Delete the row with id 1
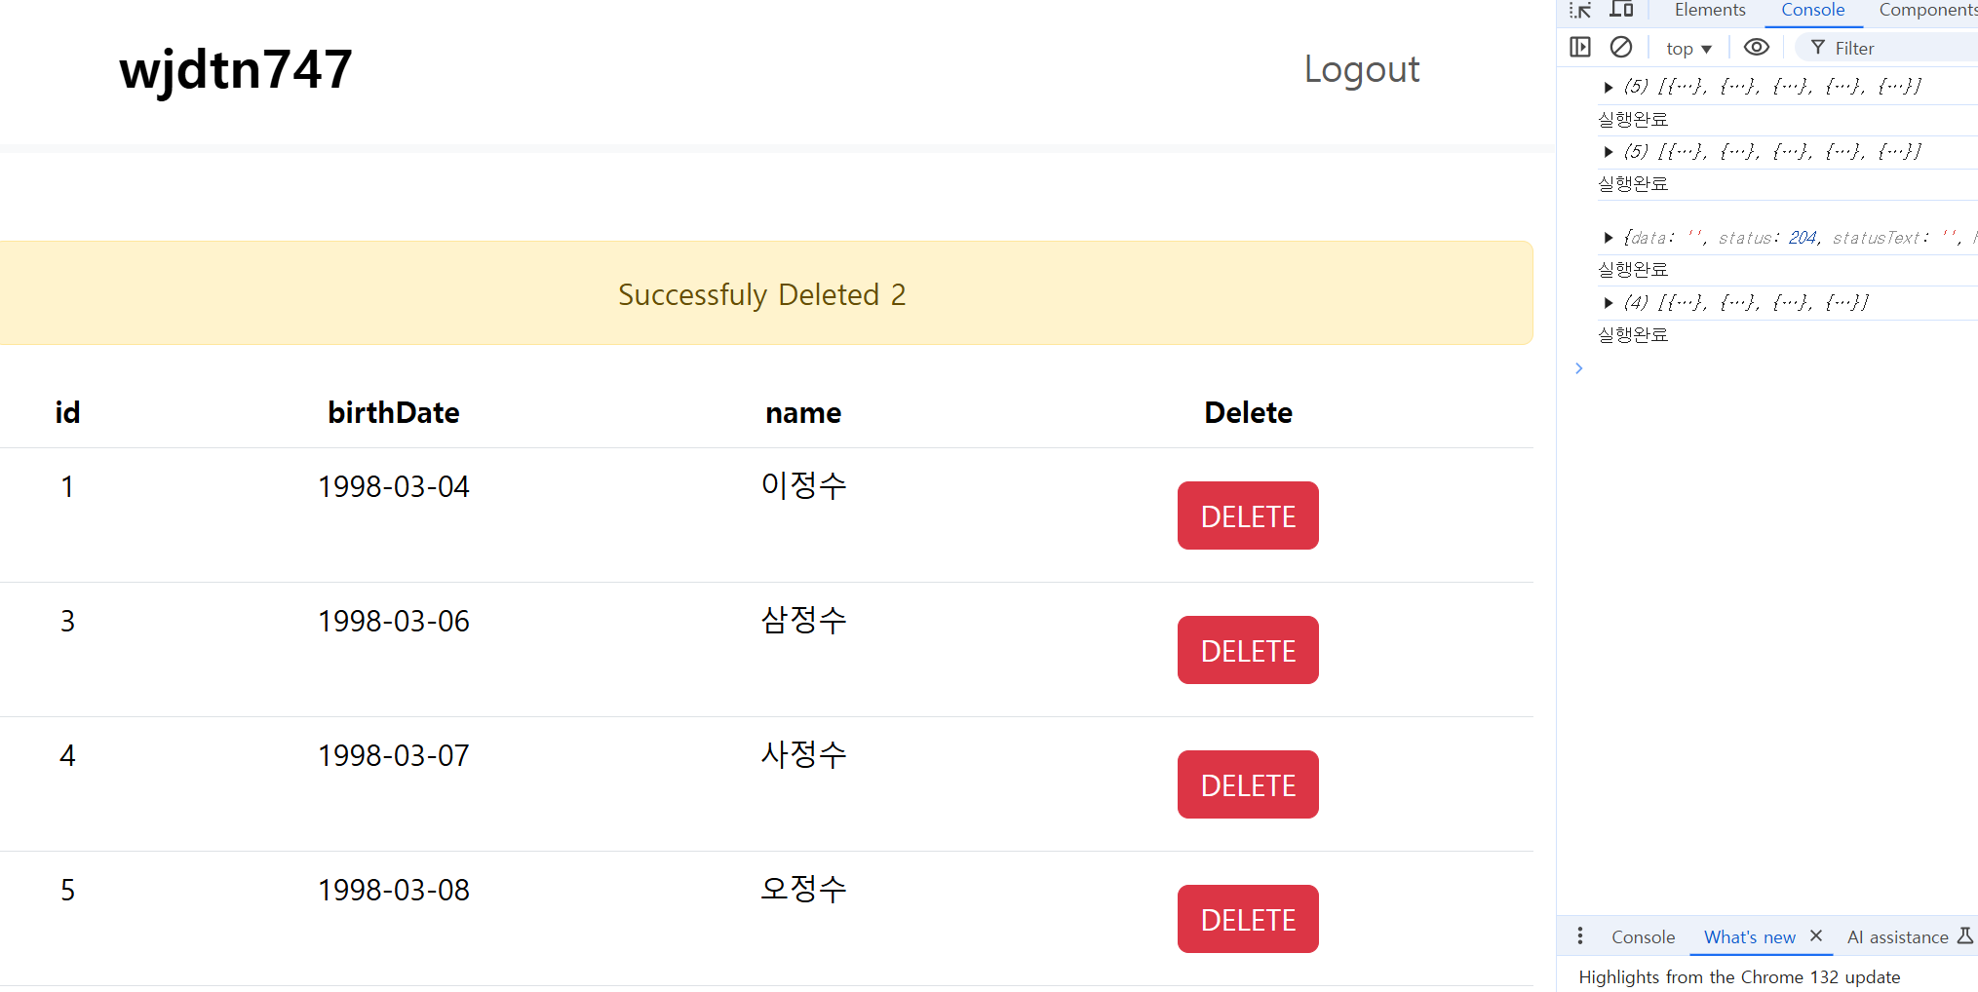 (1247, 515)
